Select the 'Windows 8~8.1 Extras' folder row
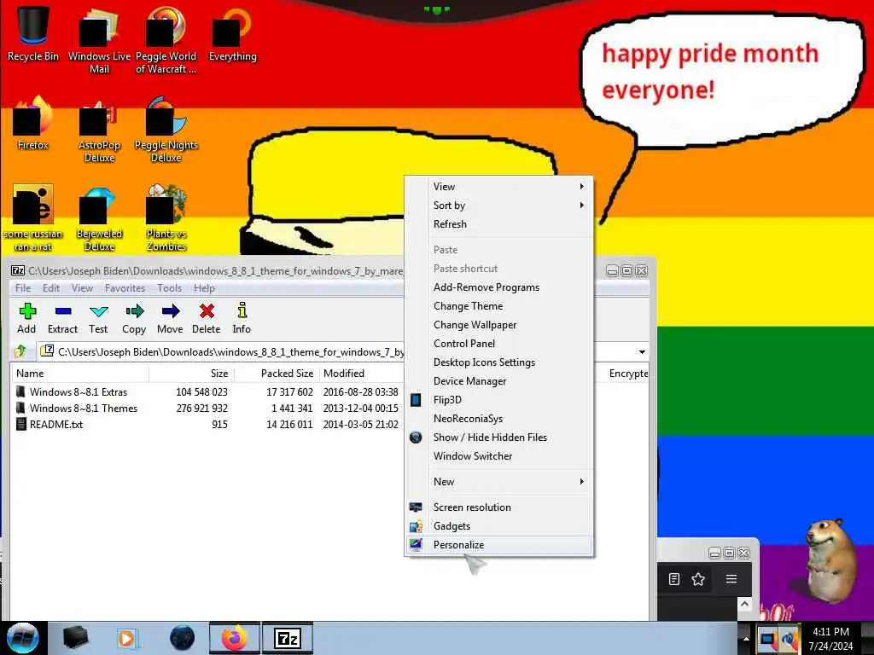The image size is (874, 655). pyautogui.click(x=207, y=392)
